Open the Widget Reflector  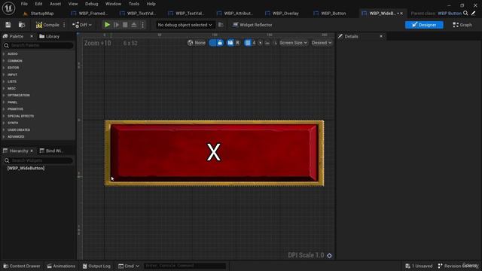pyautogui.click(x=252, y=25)
